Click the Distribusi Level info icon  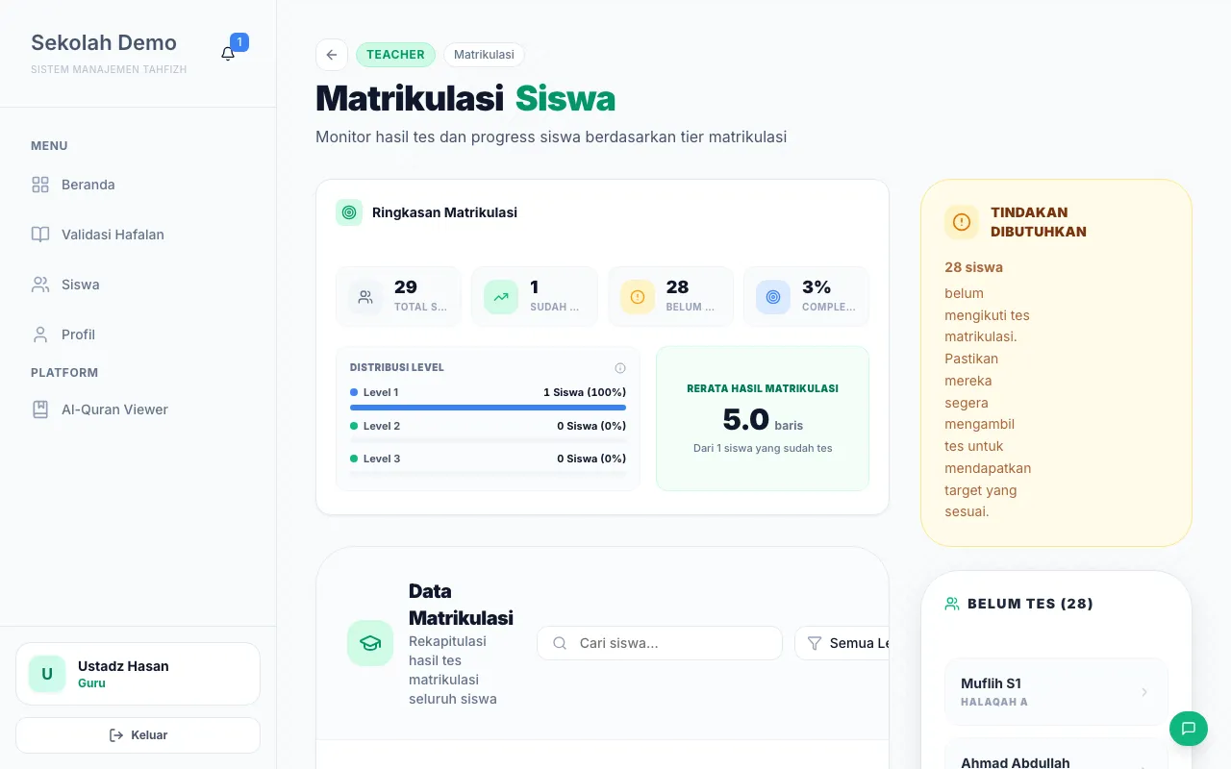(x=620, y=368)
